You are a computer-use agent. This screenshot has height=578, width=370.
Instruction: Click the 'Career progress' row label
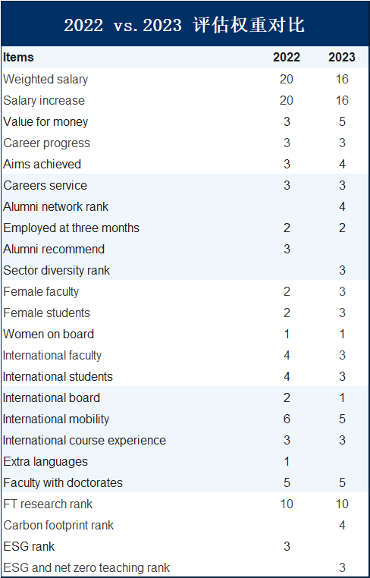46,143
